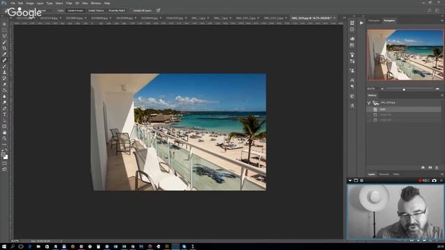Open the History panel options menu

(442, 96)
